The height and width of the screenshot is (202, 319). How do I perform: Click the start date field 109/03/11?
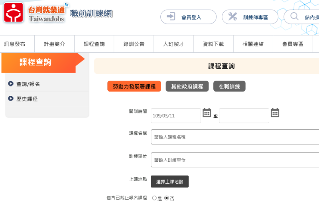click(x=176, y=116)
